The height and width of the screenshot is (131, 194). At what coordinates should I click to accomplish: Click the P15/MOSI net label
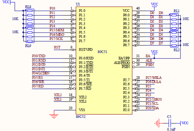click(57, 30)
